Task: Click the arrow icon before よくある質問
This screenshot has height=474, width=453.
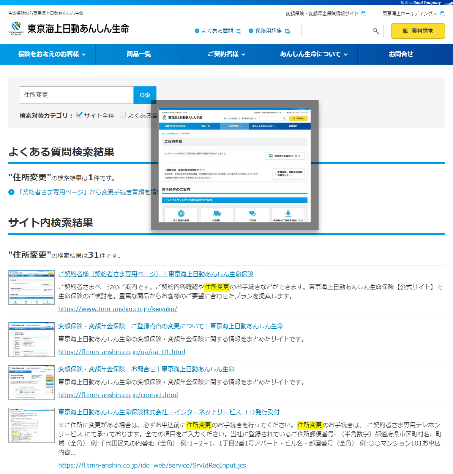Action: 197,31
